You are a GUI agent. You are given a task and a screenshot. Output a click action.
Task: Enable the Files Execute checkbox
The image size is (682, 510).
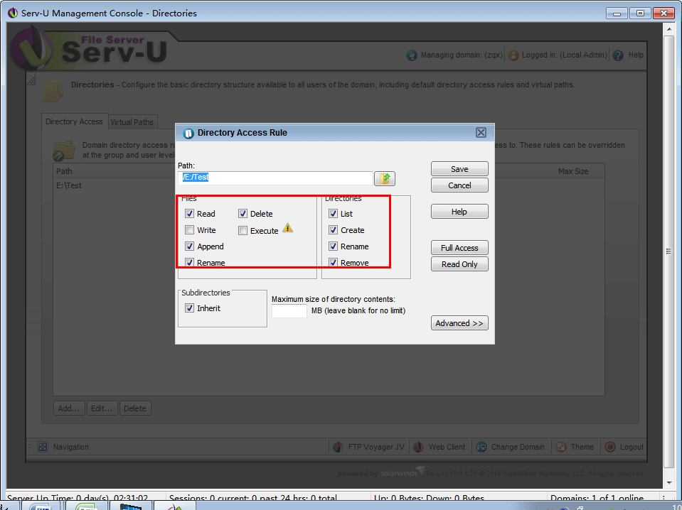(x=243, y=231)
